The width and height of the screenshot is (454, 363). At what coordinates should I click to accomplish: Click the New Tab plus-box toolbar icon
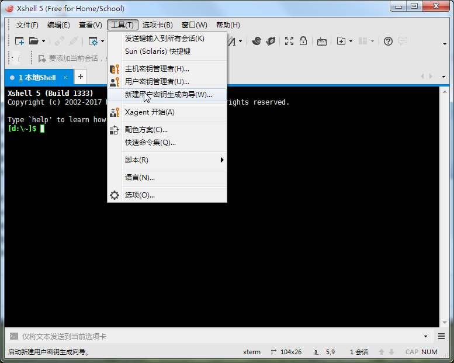pos(341,41)
